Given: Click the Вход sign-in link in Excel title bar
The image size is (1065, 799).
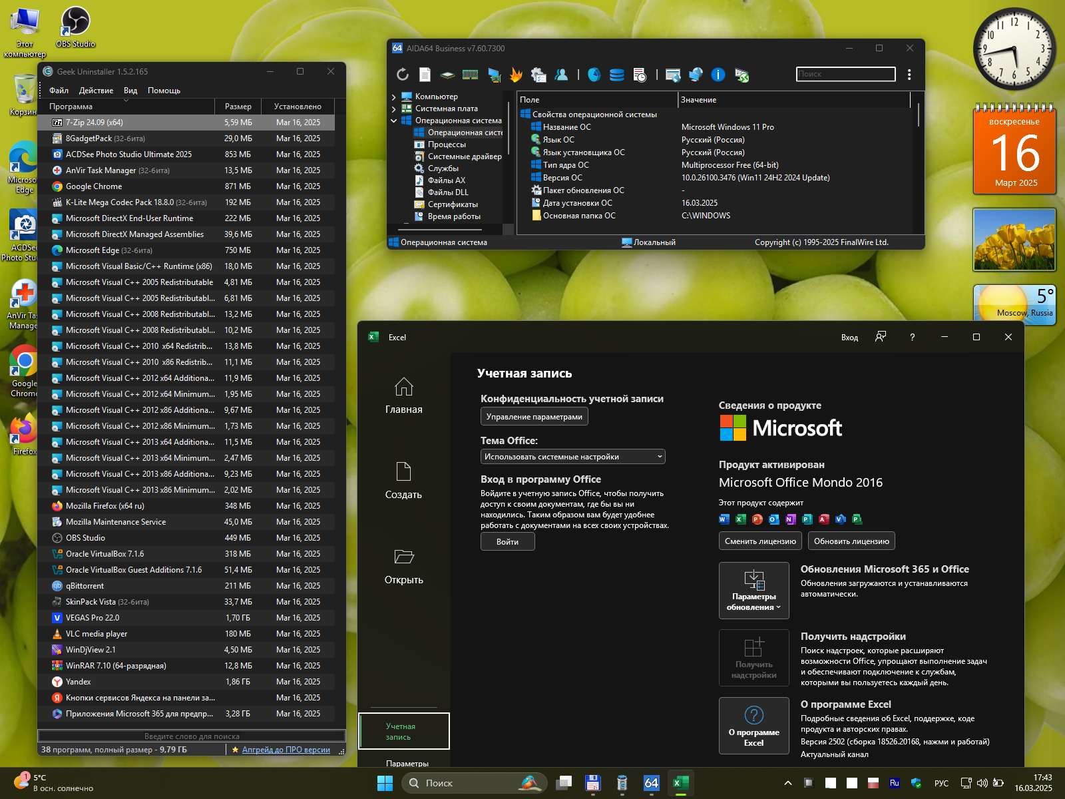Looking at the screenshot, I should pyautogui.click(x=849, y=338).
